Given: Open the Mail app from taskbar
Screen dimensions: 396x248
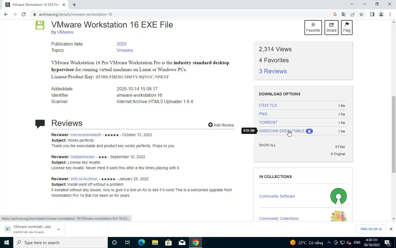Looking at the screenshot, I should [x=182, y=242].
